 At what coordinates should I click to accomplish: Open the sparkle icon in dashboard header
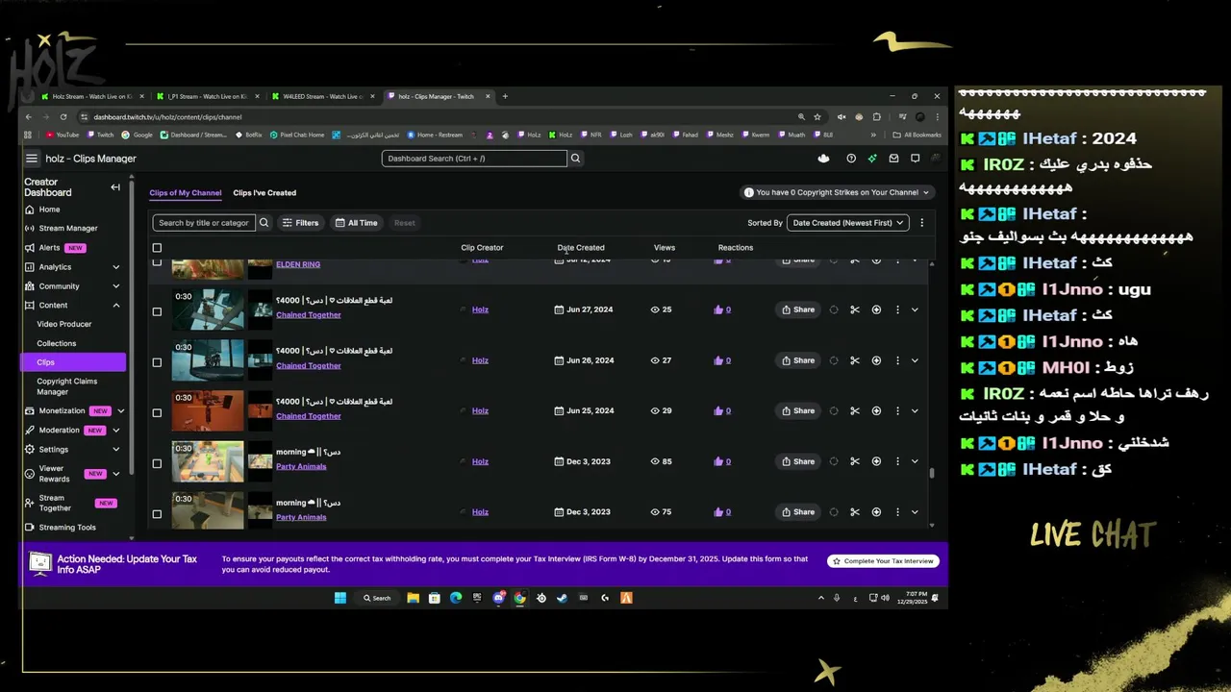[872, 159]
